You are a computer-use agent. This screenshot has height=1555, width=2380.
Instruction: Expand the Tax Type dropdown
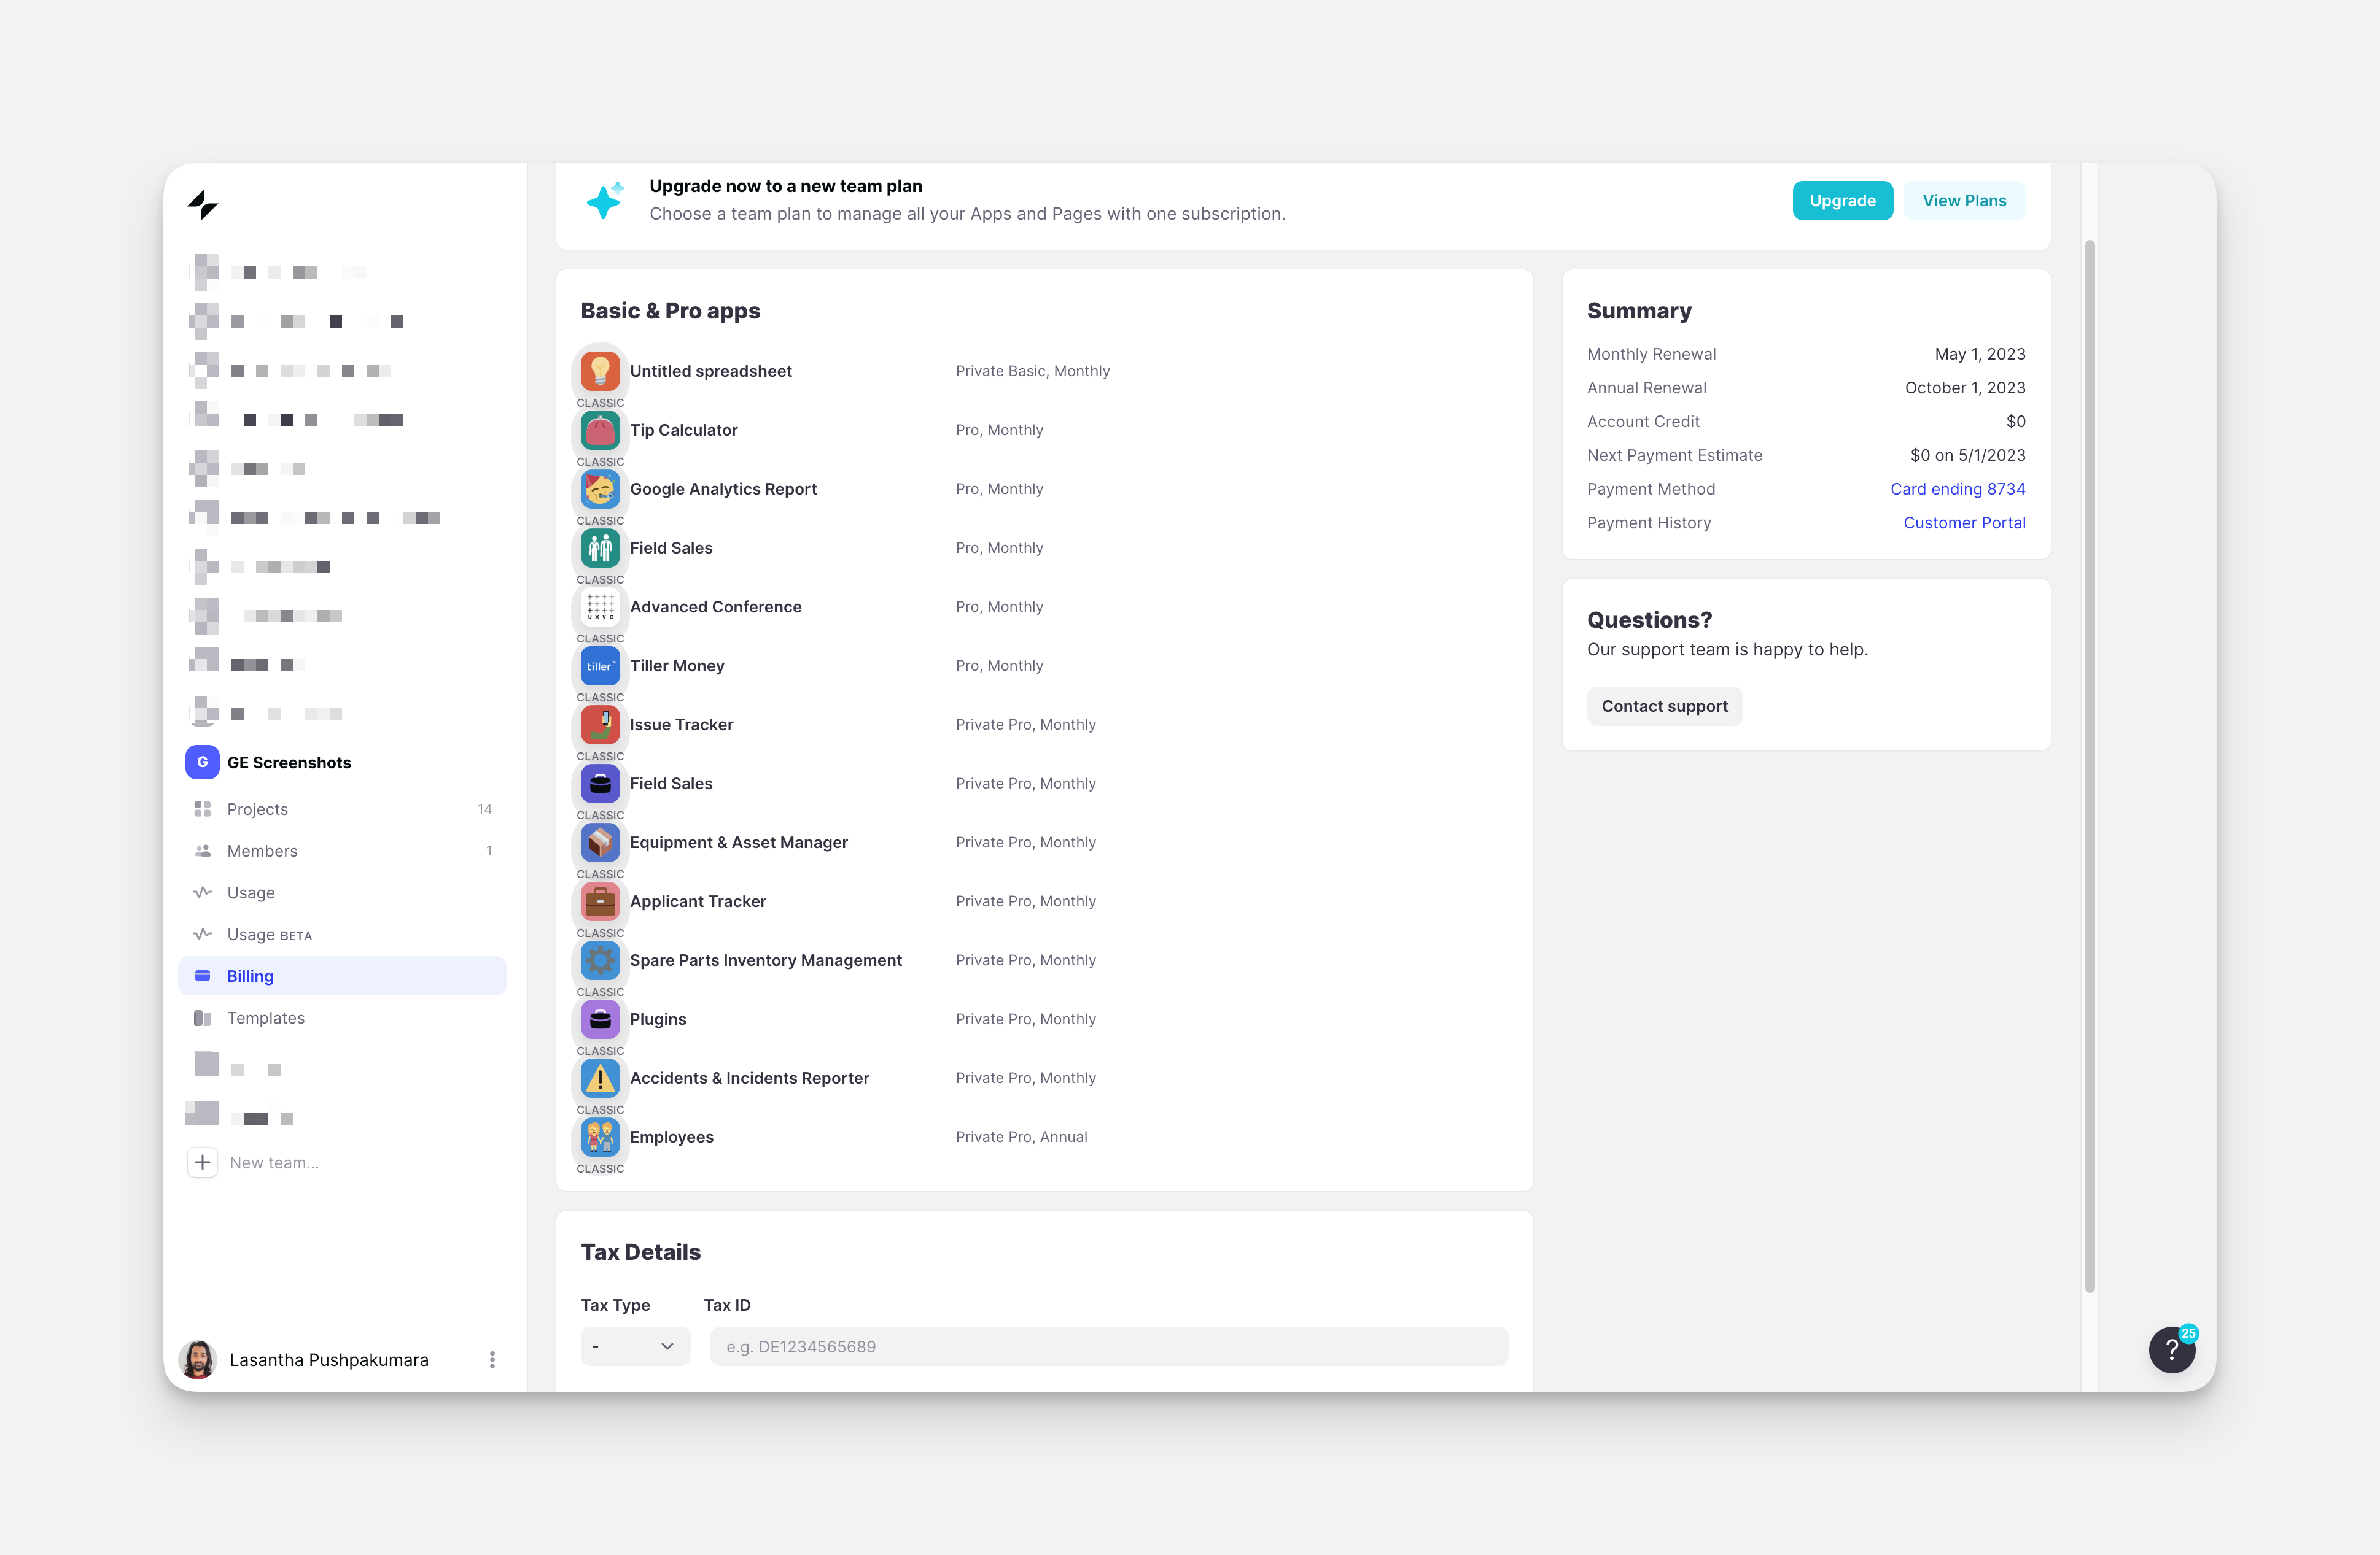(x=635, y=1346)
